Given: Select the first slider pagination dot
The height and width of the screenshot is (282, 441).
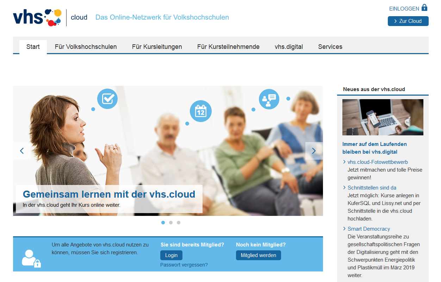Looking at the screenshot, I should (163, 223).
